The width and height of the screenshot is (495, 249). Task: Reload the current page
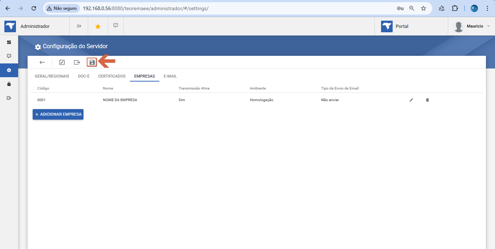point(34,8)
